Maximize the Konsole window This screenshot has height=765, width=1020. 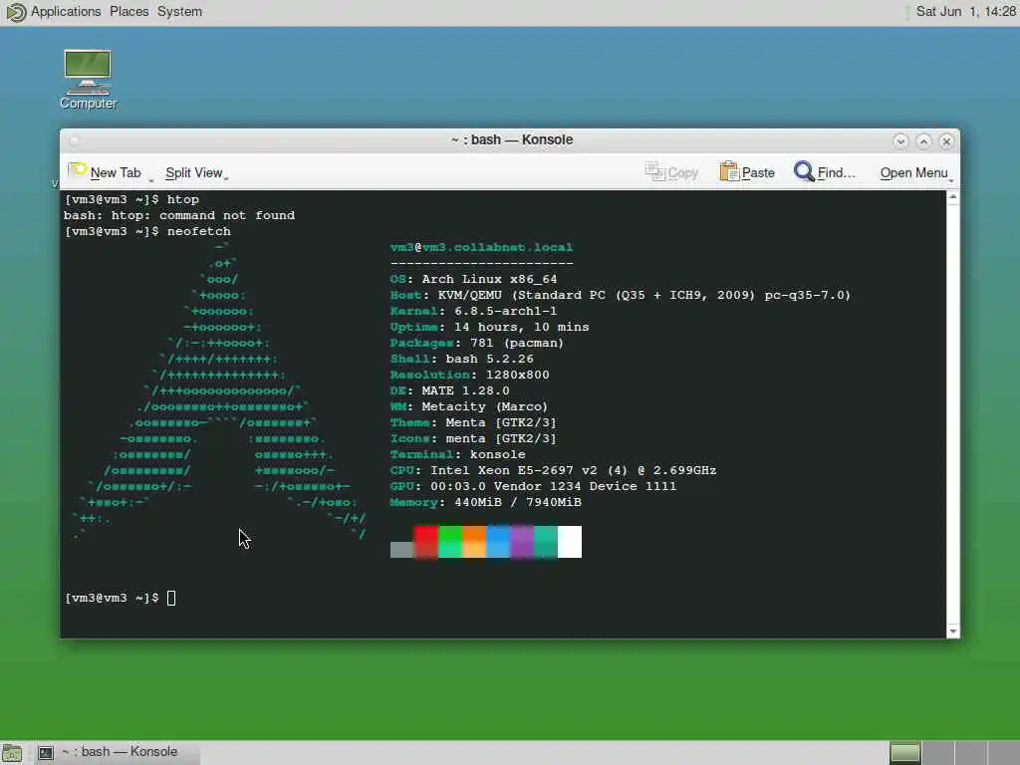[x=923, y=141]
